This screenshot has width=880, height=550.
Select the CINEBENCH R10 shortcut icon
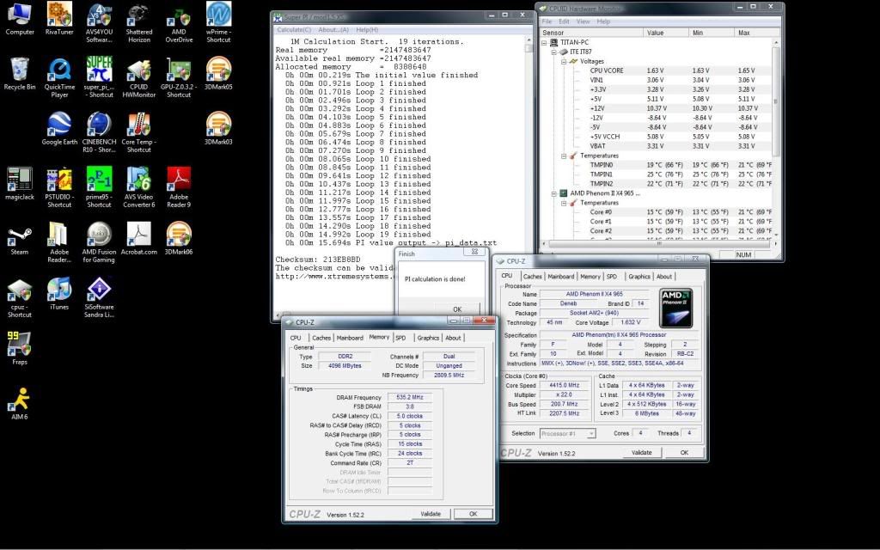pos(99,132)
